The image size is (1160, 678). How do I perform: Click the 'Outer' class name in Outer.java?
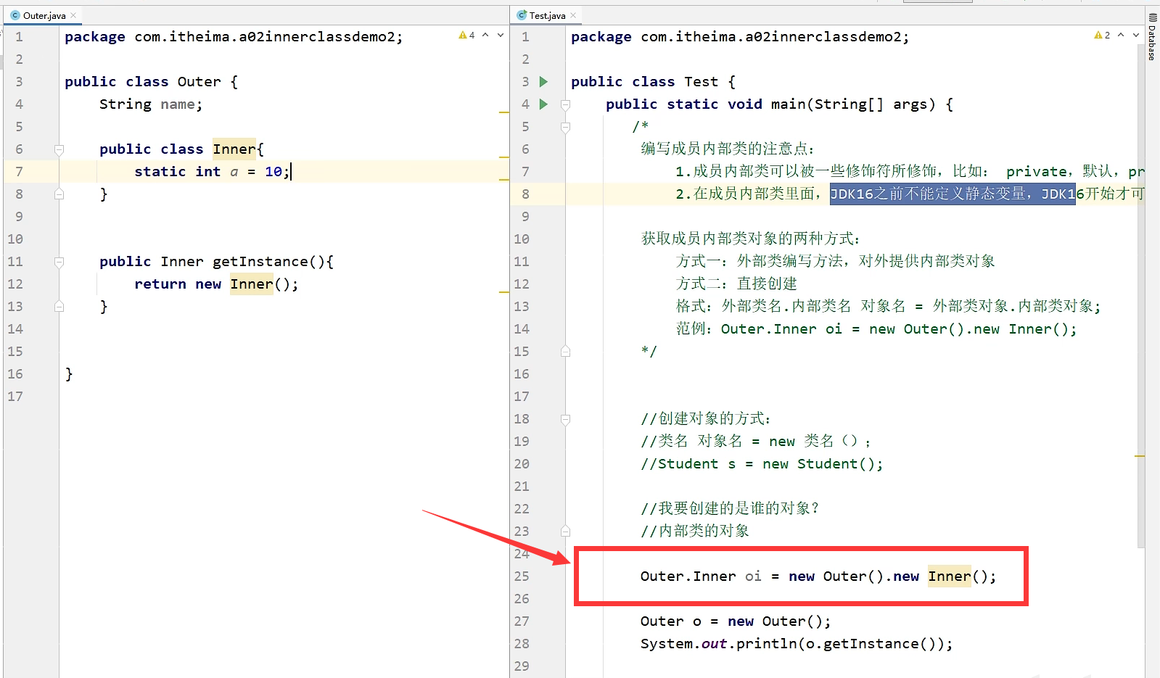point(199,82)
